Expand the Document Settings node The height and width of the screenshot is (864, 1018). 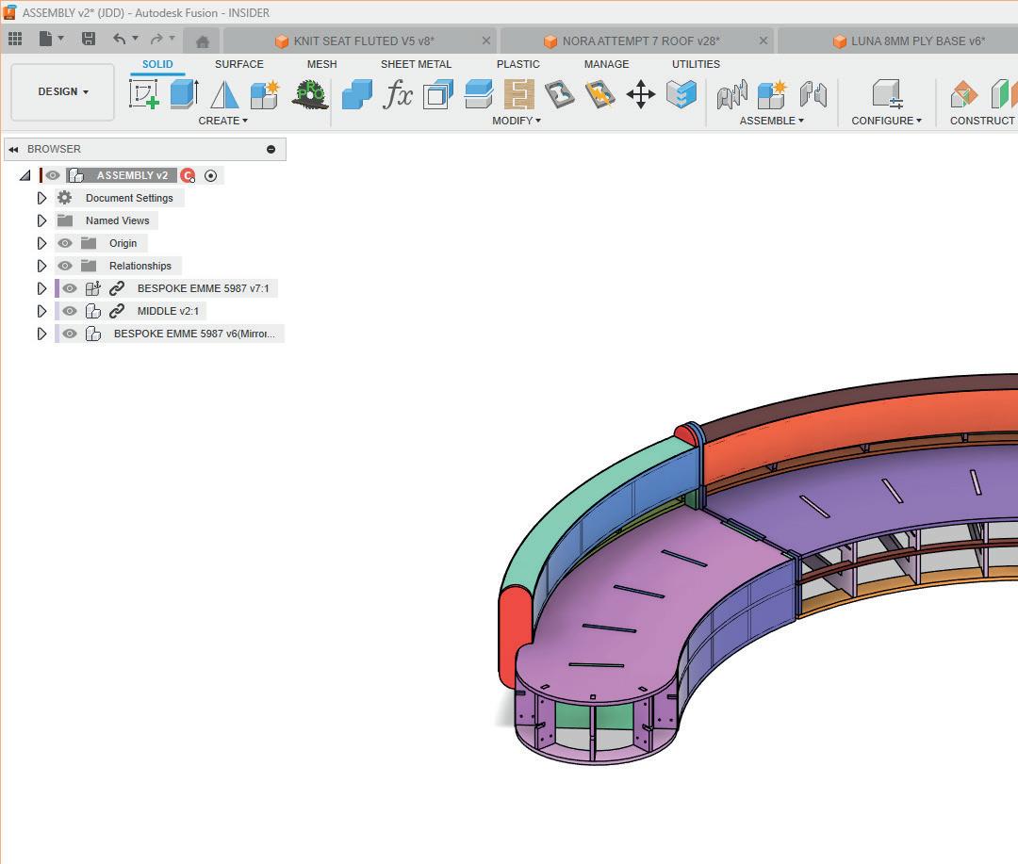point(41,198)
